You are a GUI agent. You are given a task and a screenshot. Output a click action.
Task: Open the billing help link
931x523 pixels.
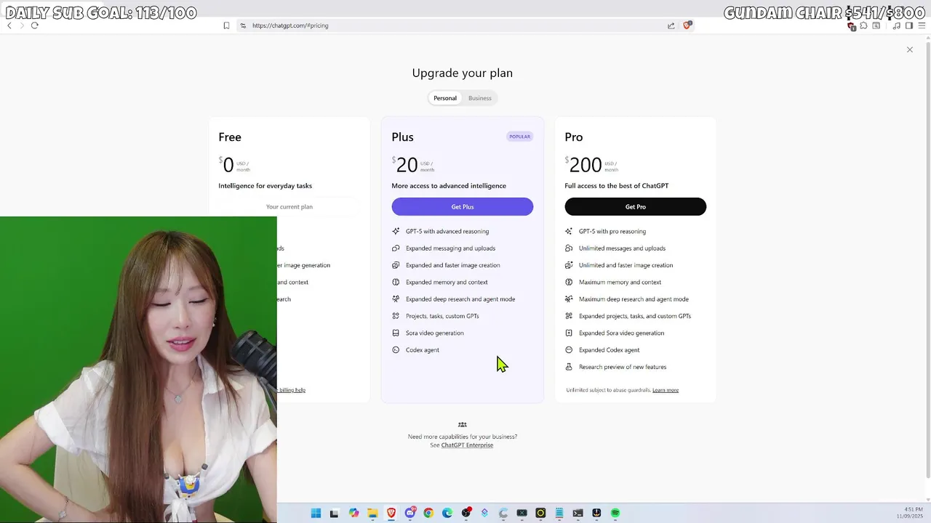(x=292, y=390)
